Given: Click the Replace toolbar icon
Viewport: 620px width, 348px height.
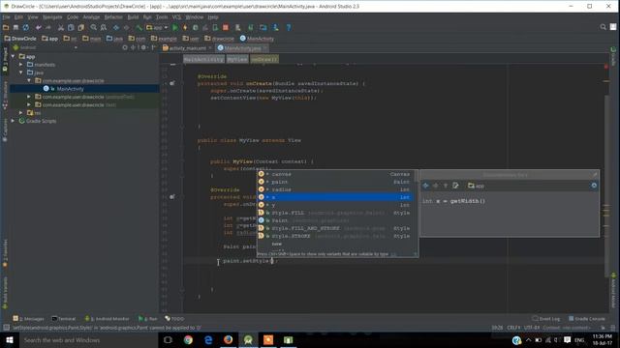Looking at the screenshot, I should 104,28.
